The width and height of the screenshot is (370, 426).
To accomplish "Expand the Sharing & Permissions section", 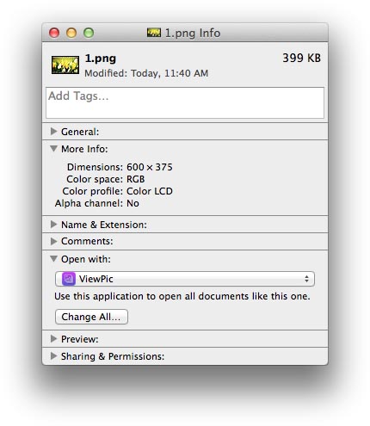I will click(x=53, y=356).
